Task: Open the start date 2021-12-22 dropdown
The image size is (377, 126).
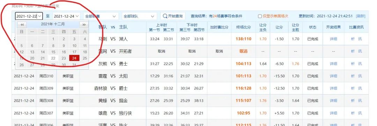Action: tap(40, 16)
